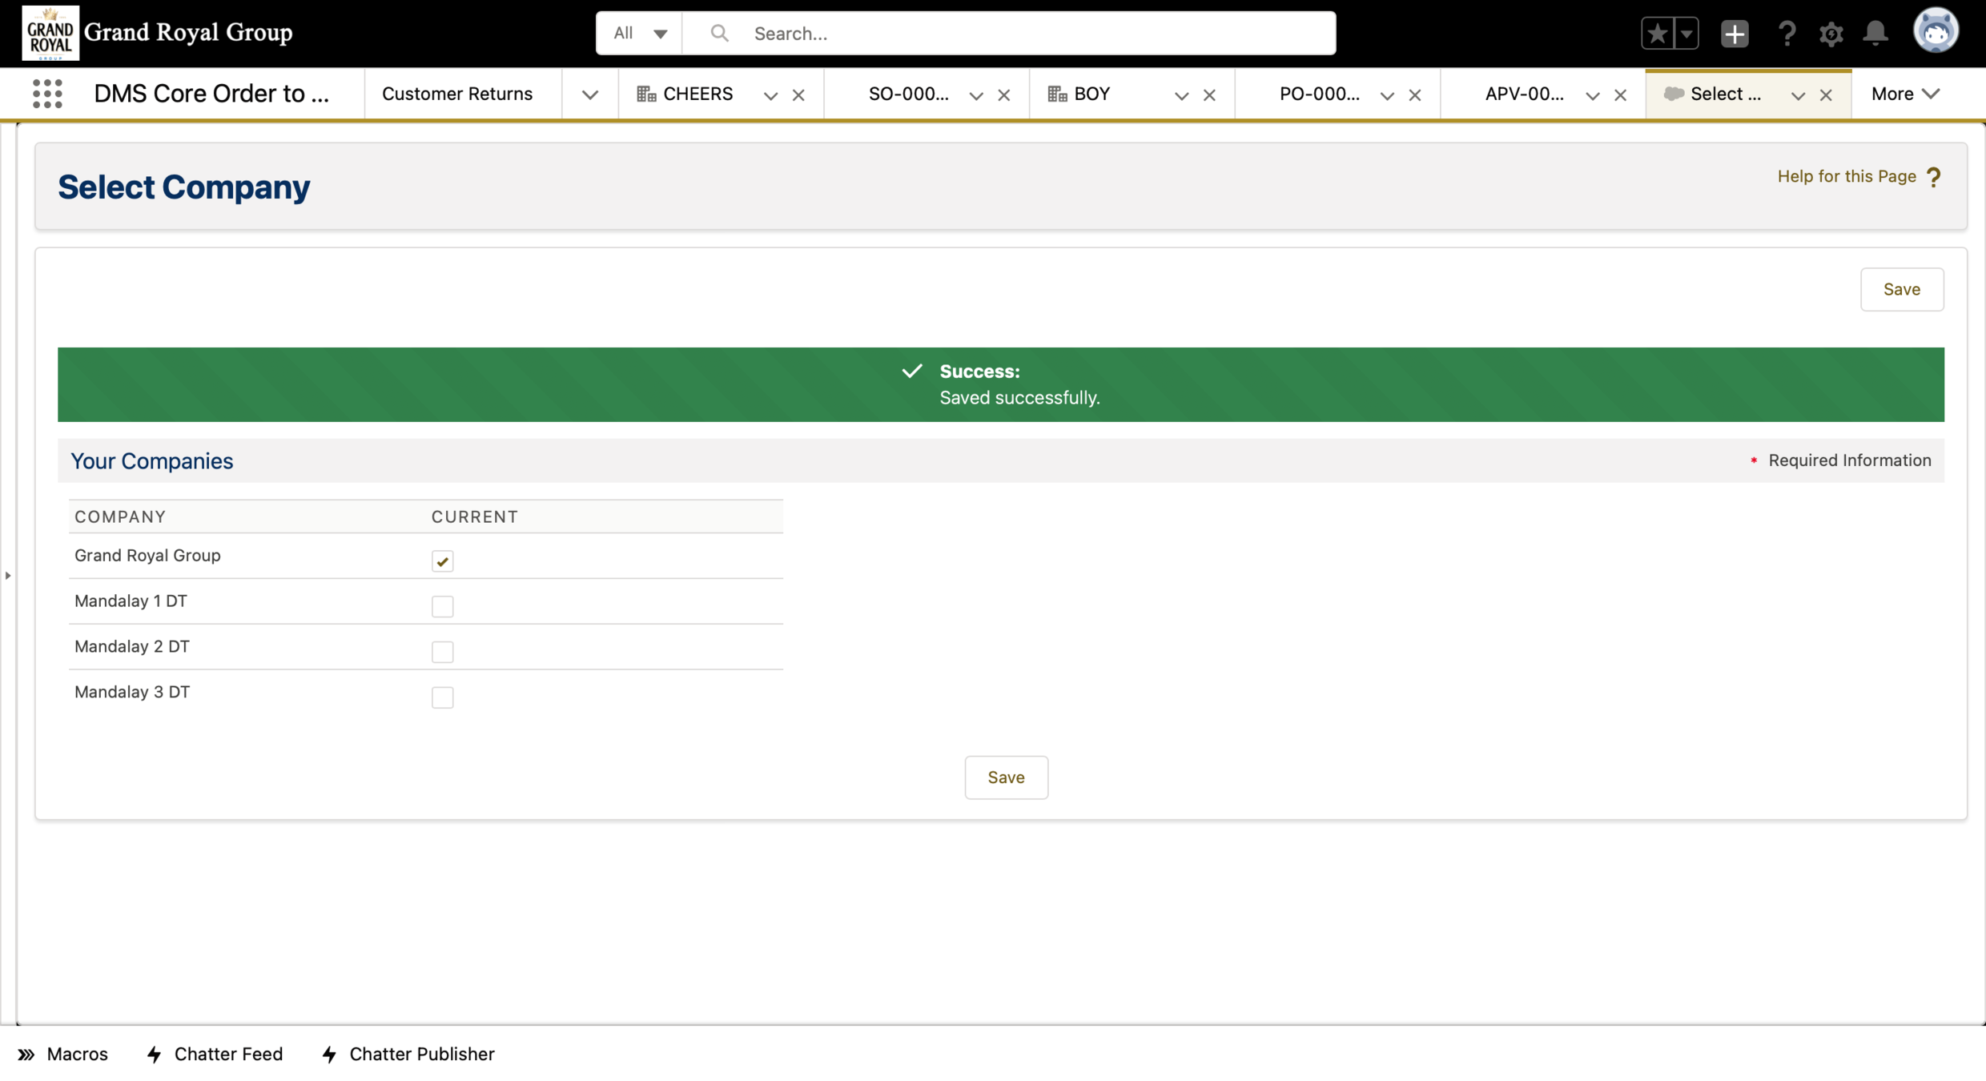Open the notifications bell
This screenshot has height=1081, width=1986.
[x=1875, y=34]
